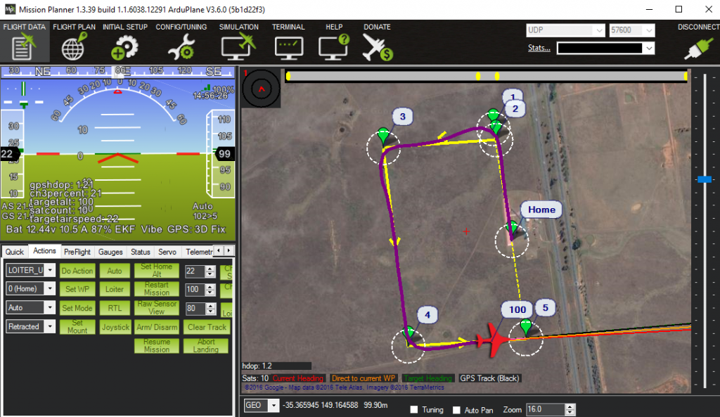720x417 pixels.
Task: Click the Resume Mission button
Action: pyautogui.click(x=157, y=346)
